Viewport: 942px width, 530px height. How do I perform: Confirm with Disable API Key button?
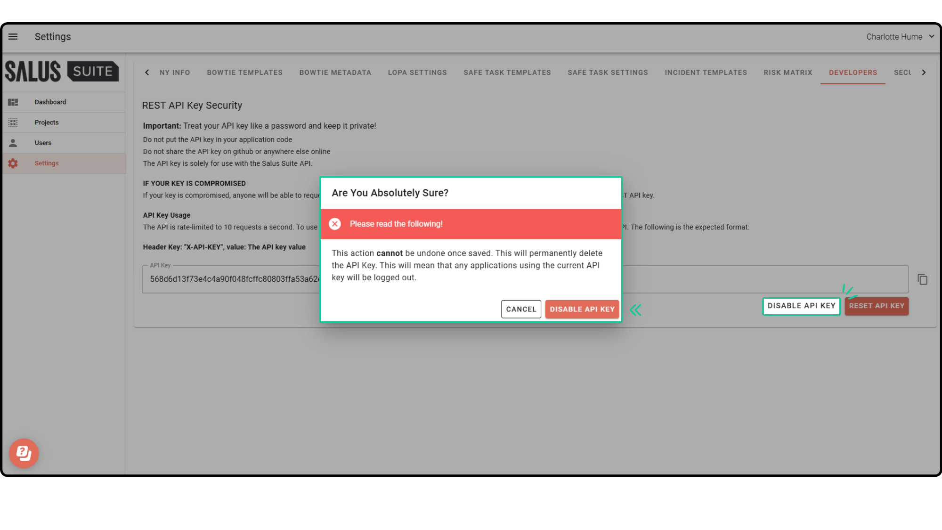click(x=582, y=309)
